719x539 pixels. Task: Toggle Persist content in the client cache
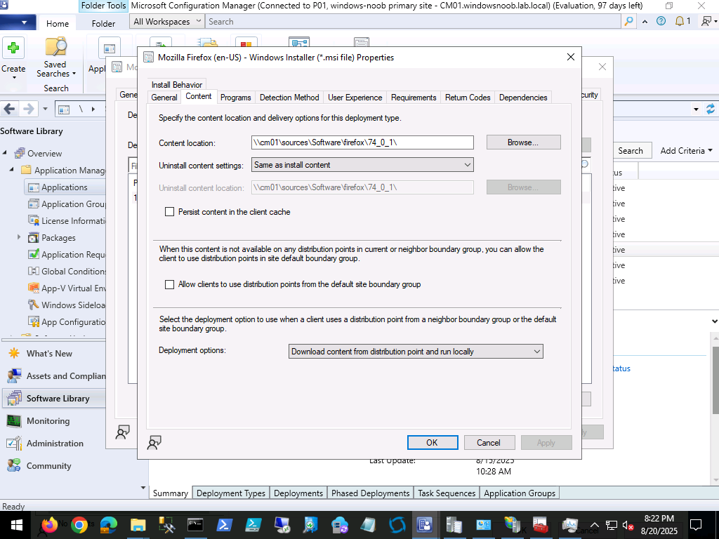tap(170, 212)
